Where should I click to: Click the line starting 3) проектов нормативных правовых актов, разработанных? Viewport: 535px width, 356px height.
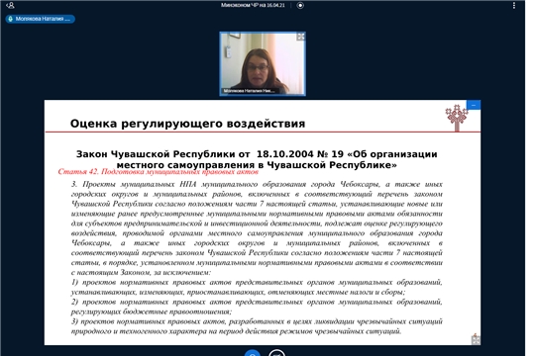[257, 321]
